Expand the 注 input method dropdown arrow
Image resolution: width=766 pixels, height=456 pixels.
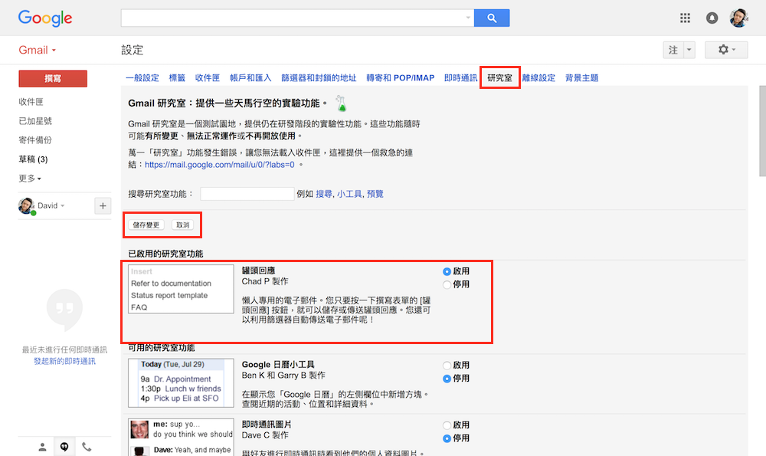689,50
